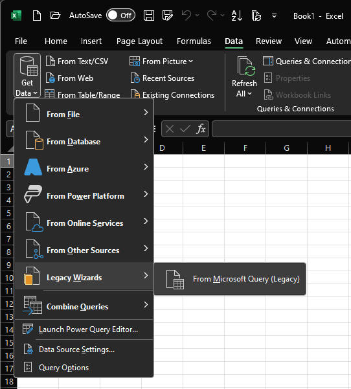Screen dimensions: 351x389
Task: Select the Data ribbon tab
Action: click(x=234, y=41)
